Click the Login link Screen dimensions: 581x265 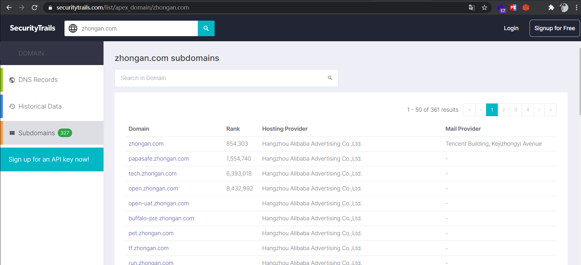click(x=511, y=28)
